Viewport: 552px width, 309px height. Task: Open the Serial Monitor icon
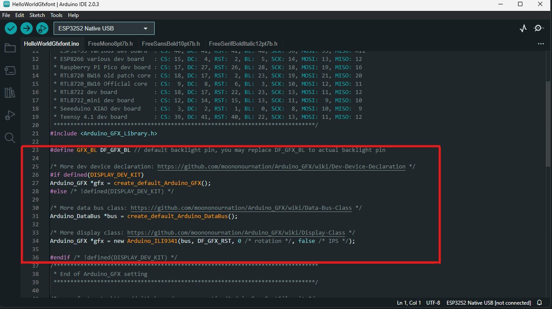click(539, 29)
